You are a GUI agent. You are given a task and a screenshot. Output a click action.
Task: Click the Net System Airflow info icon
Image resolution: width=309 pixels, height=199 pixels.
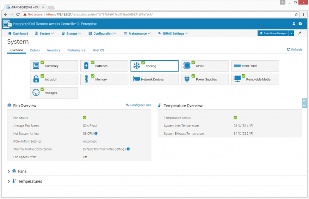pos(96,134)
